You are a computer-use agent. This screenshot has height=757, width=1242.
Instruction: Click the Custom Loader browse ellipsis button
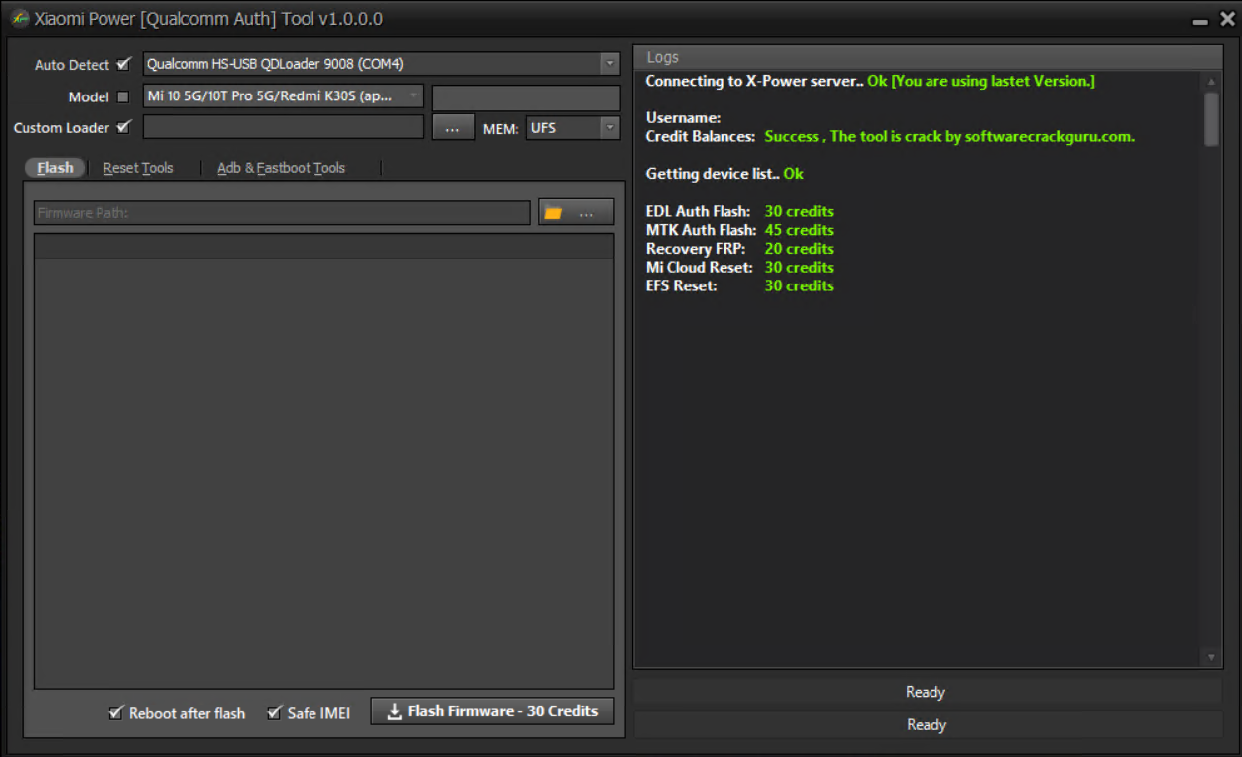[452, 128]
